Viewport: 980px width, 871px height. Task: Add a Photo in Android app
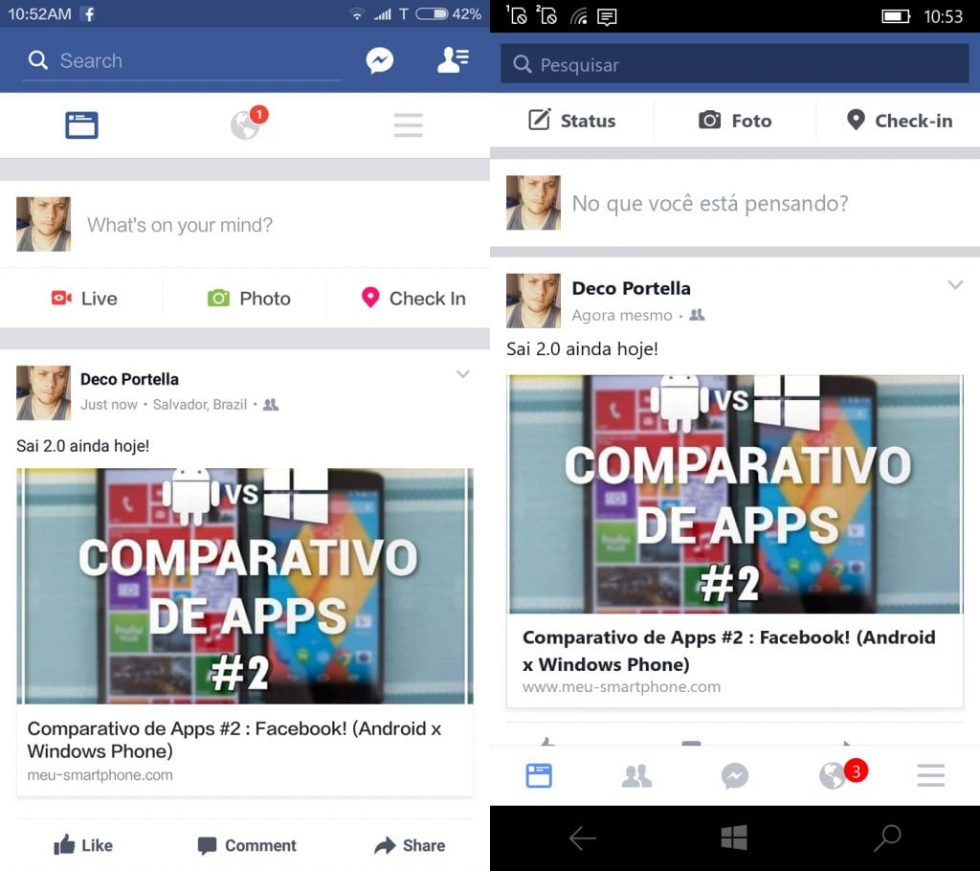(x=249, y=299)
